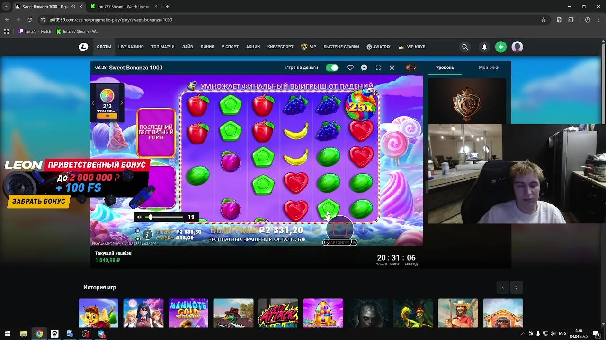Viewport: 606px width, 340px height.
Task: Open the Windows Start menu
Action: tap(7, 334)
